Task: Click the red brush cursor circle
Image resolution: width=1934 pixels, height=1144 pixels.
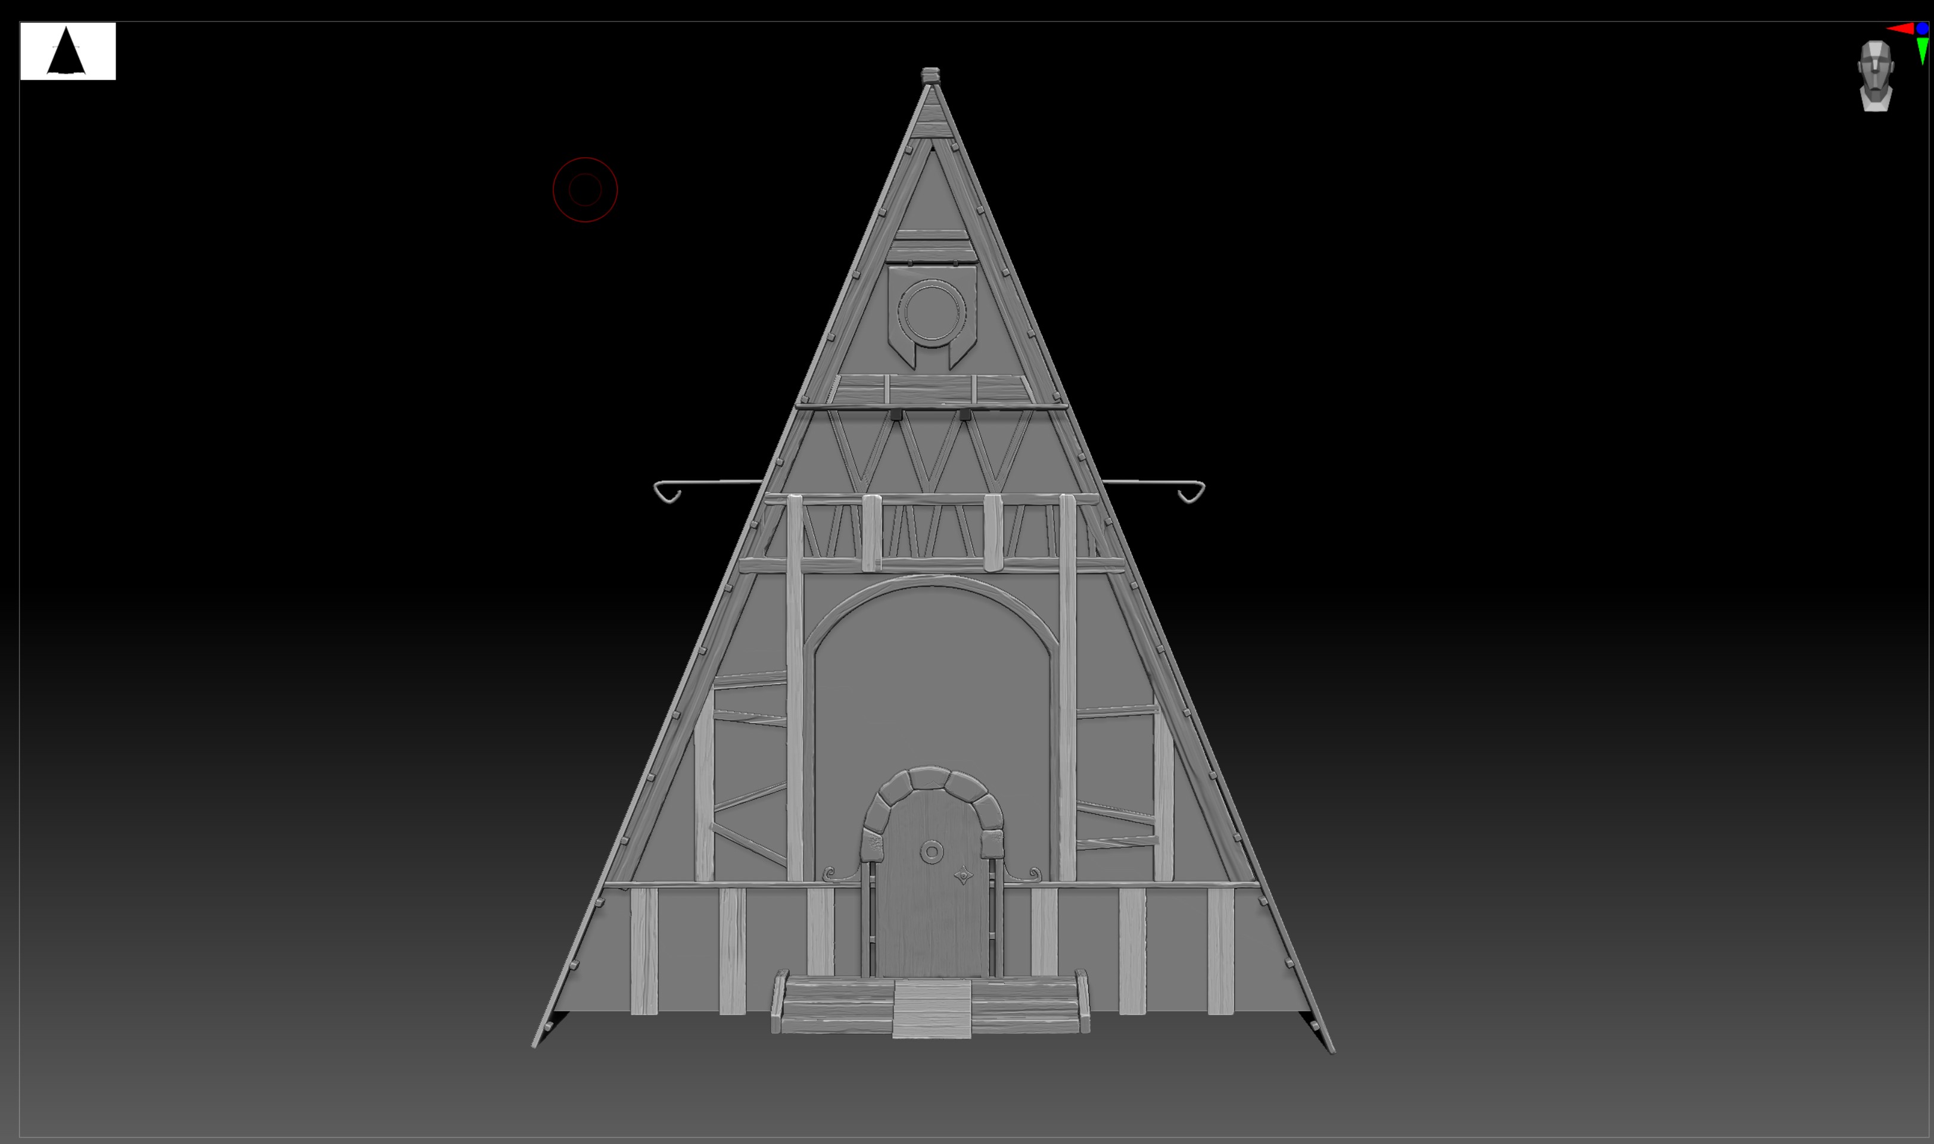Action: click(x=585, y=189)
